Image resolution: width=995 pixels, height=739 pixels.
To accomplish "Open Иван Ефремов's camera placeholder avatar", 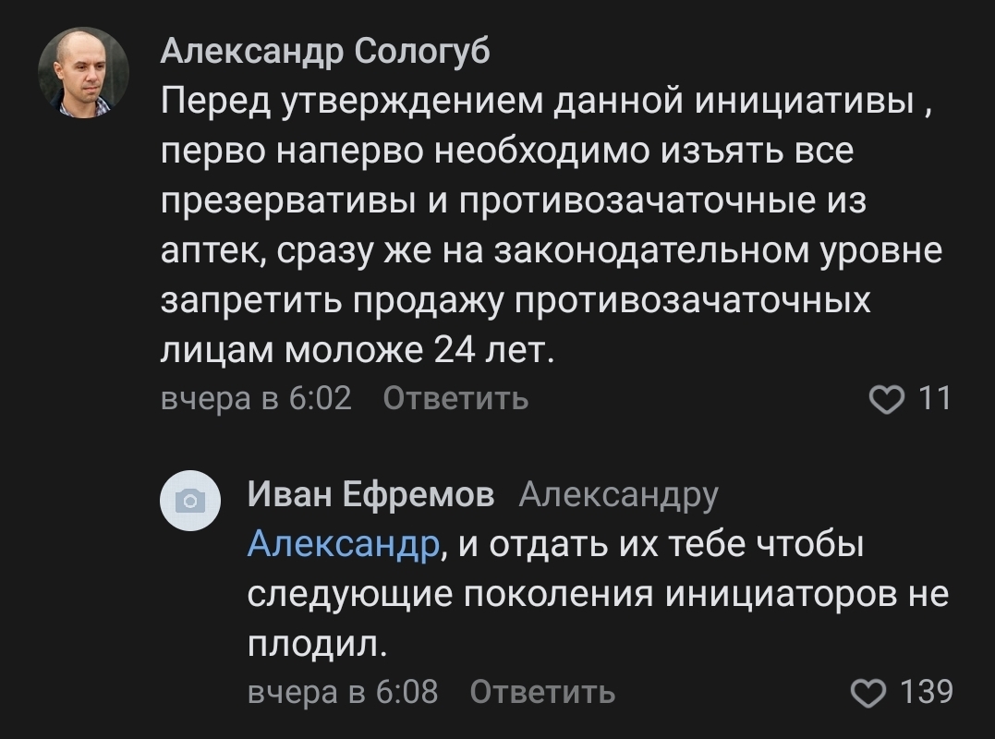I will pyautogui.click(x=190, y=501).
